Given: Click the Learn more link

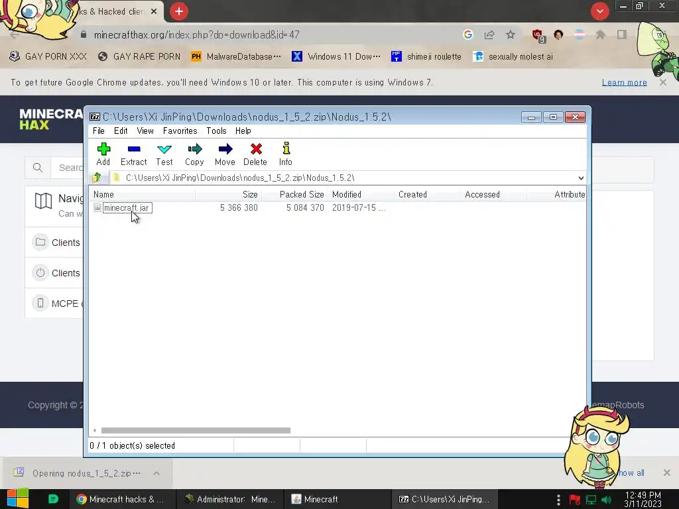Looking at the screenshot, I should click(624, 82).
